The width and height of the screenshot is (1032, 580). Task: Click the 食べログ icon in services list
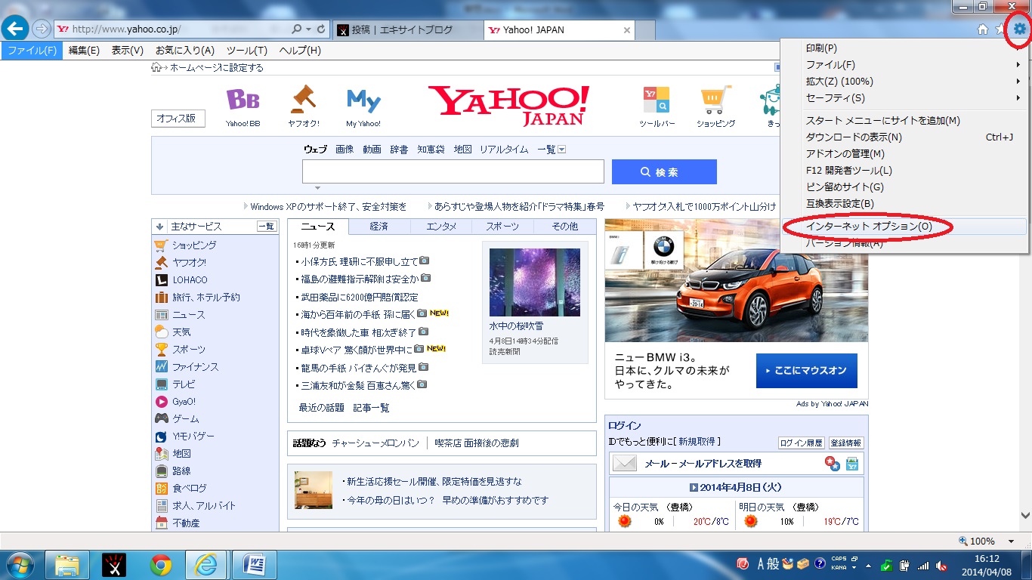click(x=161, y=489)
